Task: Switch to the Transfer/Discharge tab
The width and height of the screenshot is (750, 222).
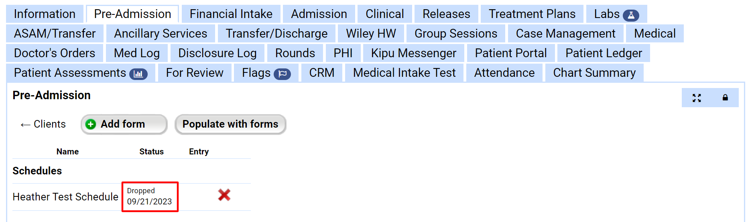Action: [x=276, y=34]
